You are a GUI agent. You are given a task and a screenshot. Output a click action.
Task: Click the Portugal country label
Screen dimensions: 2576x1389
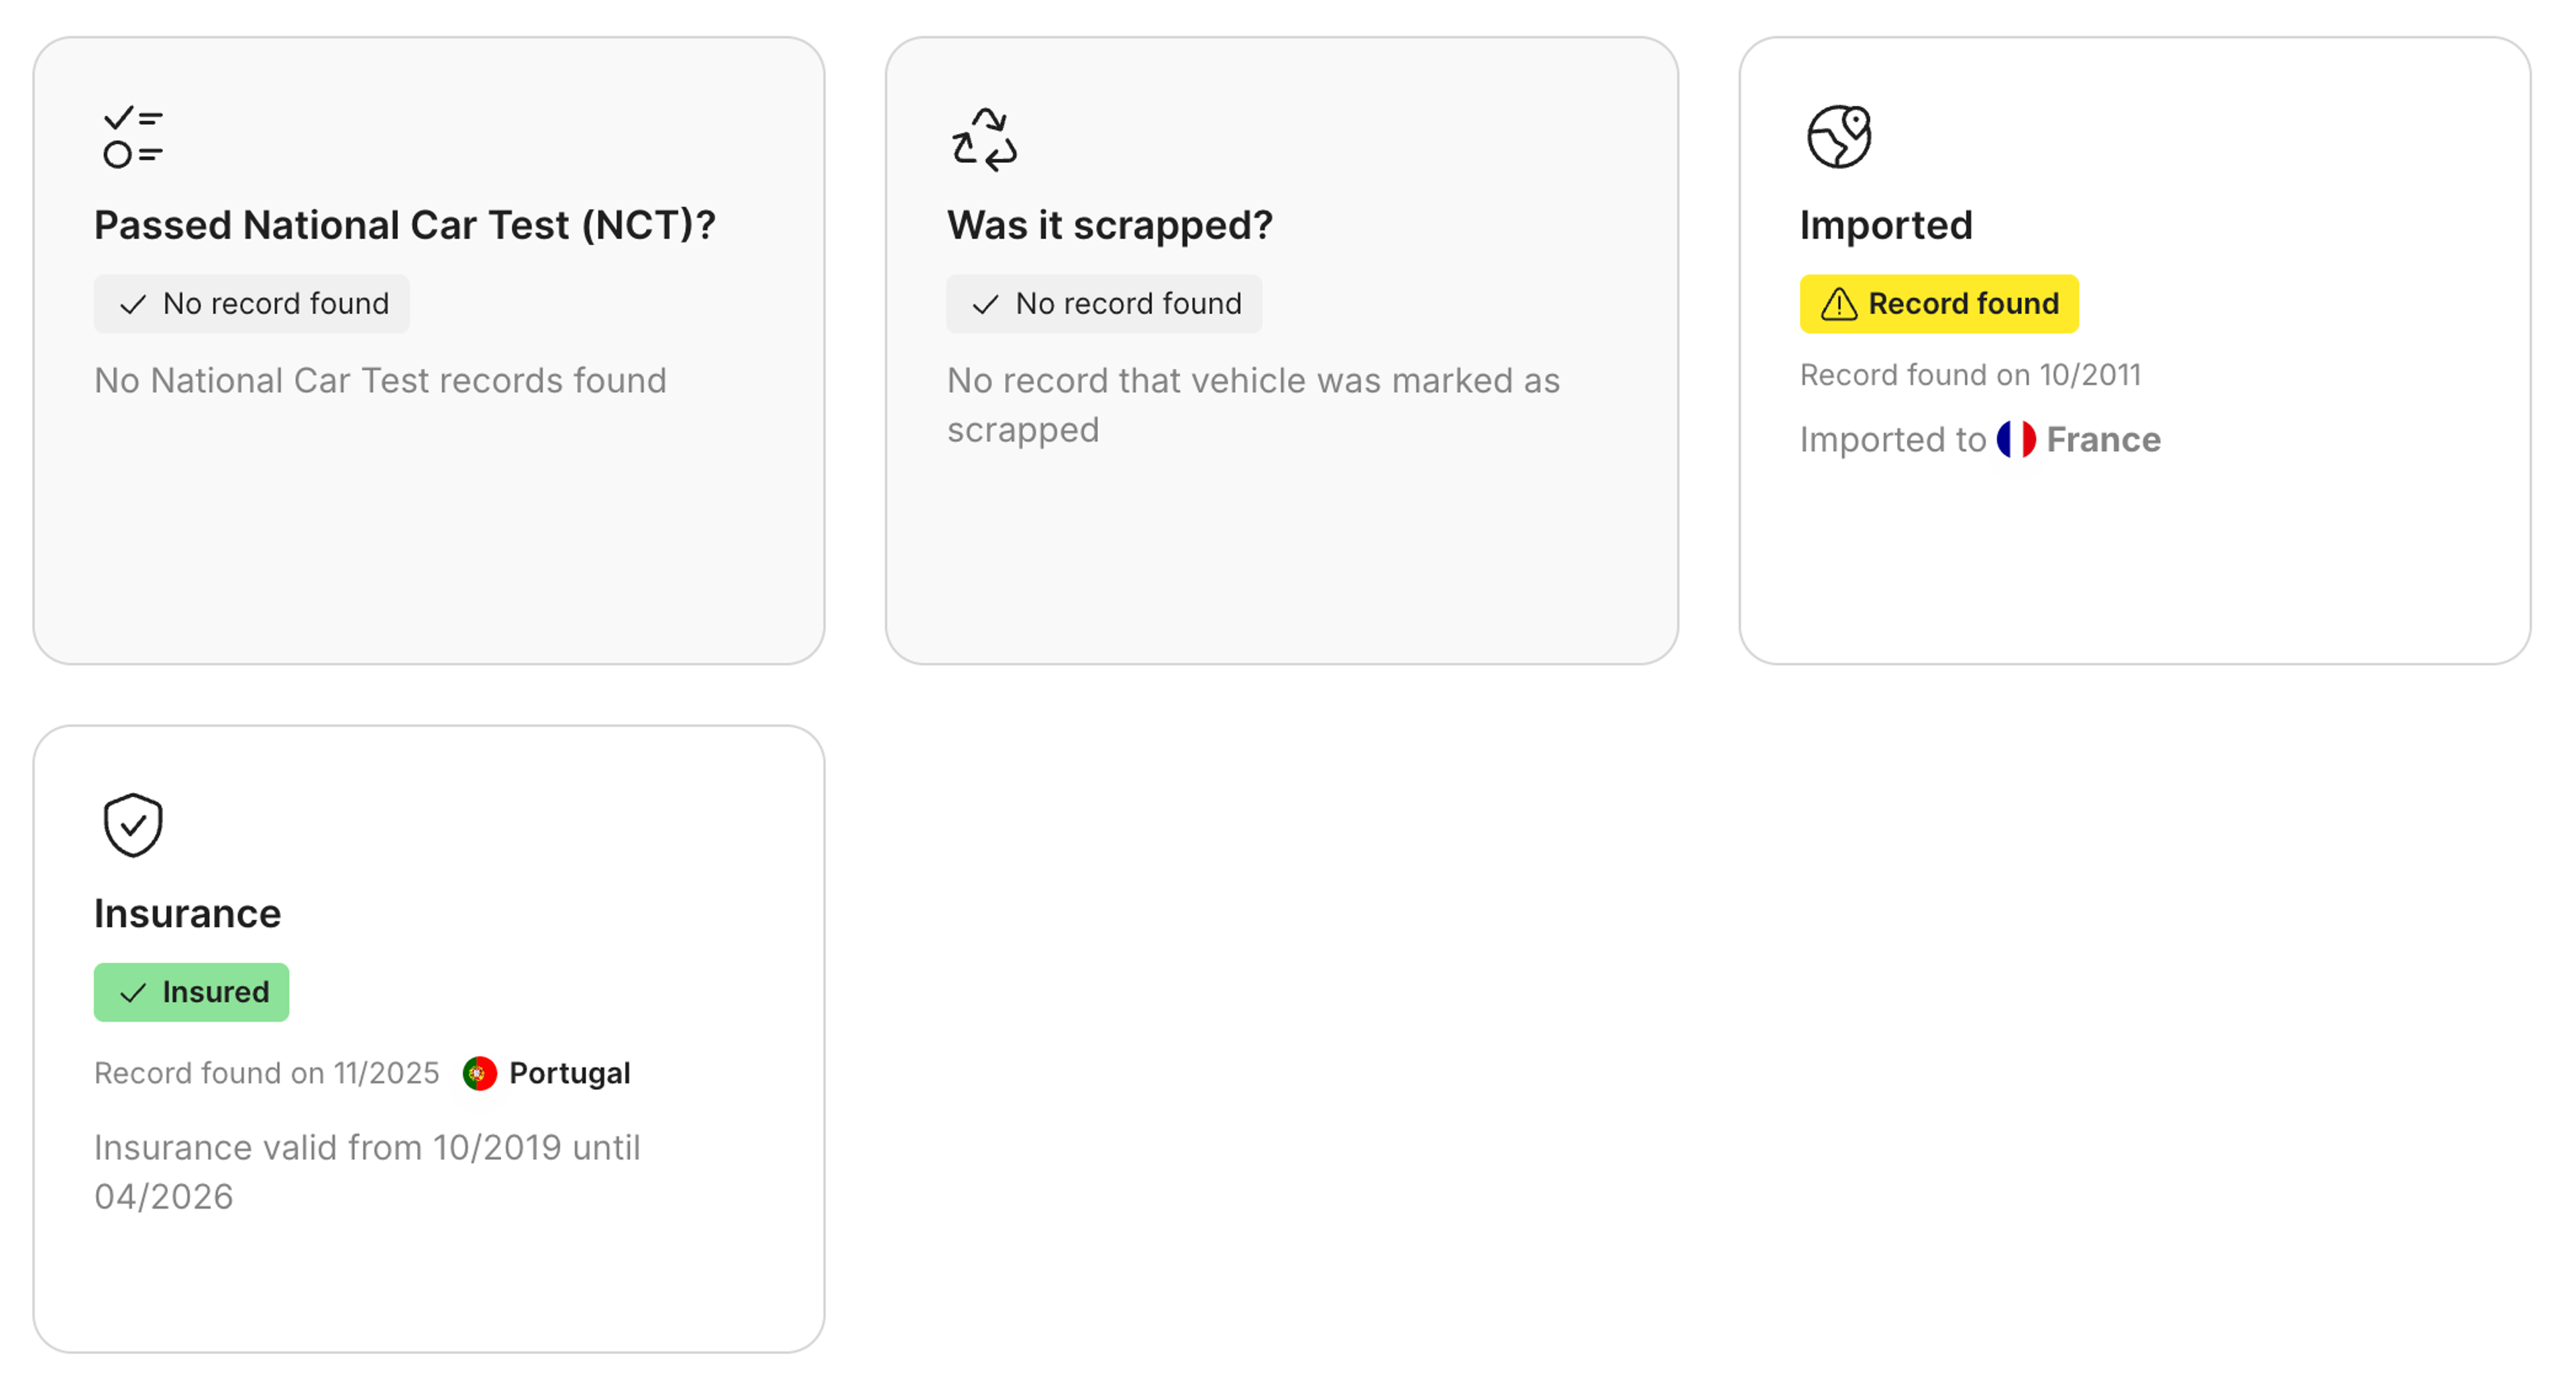[x=569, y=1072]
